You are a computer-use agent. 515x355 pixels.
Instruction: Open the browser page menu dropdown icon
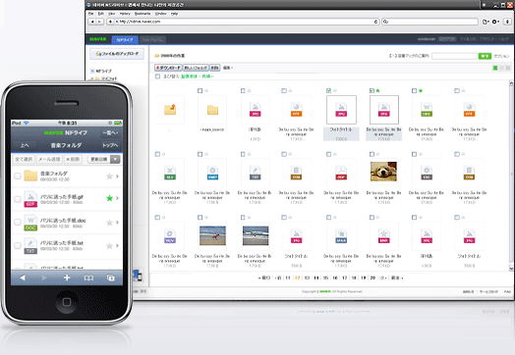[x=486, y=22]
